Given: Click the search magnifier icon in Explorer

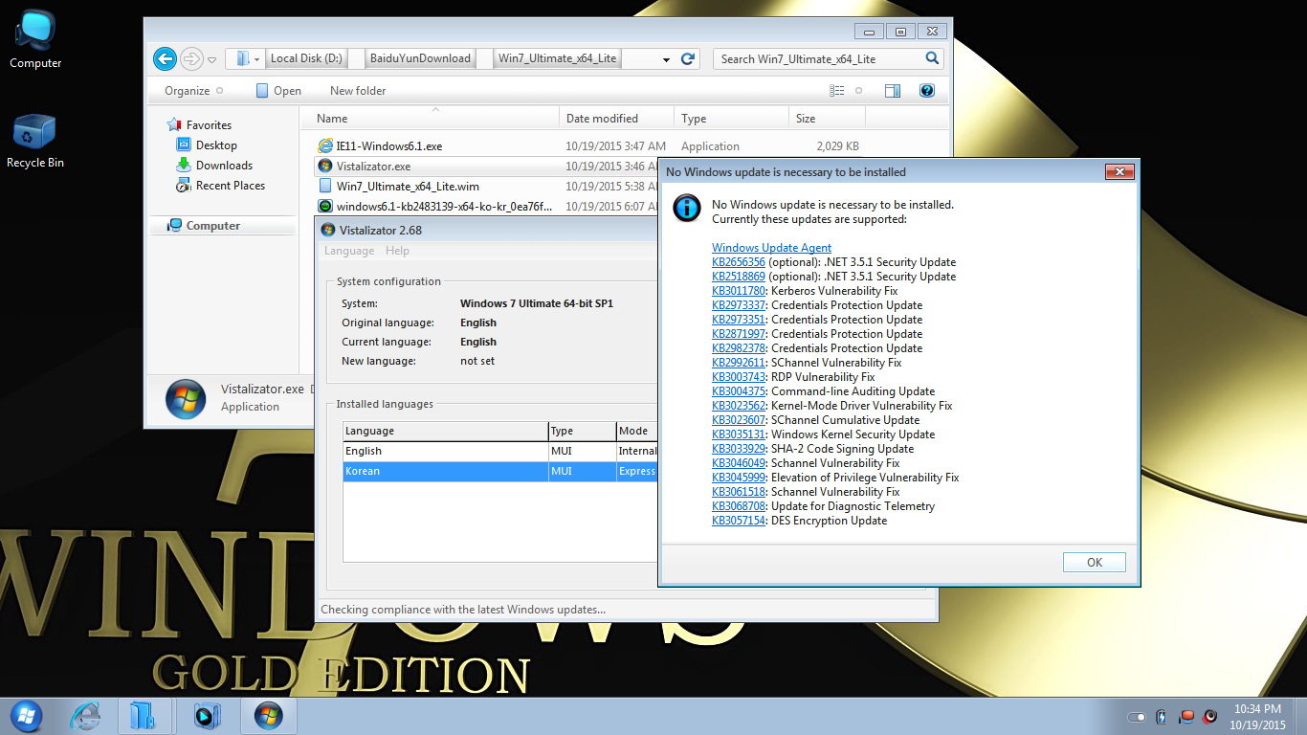Looking at the screenshot, I should 932,58.
